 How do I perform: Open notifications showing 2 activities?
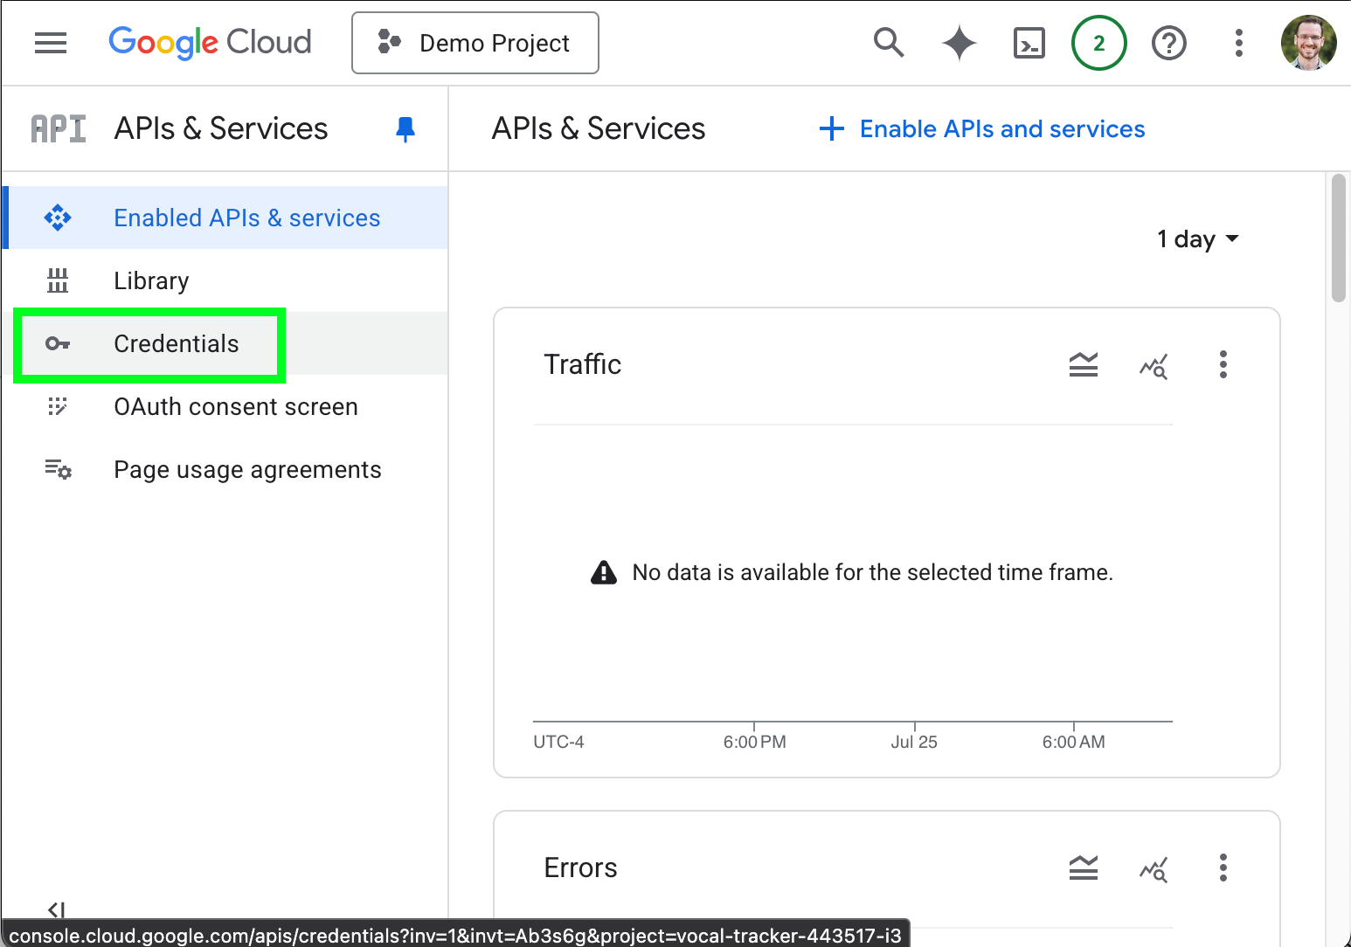tap(1099, 42)
